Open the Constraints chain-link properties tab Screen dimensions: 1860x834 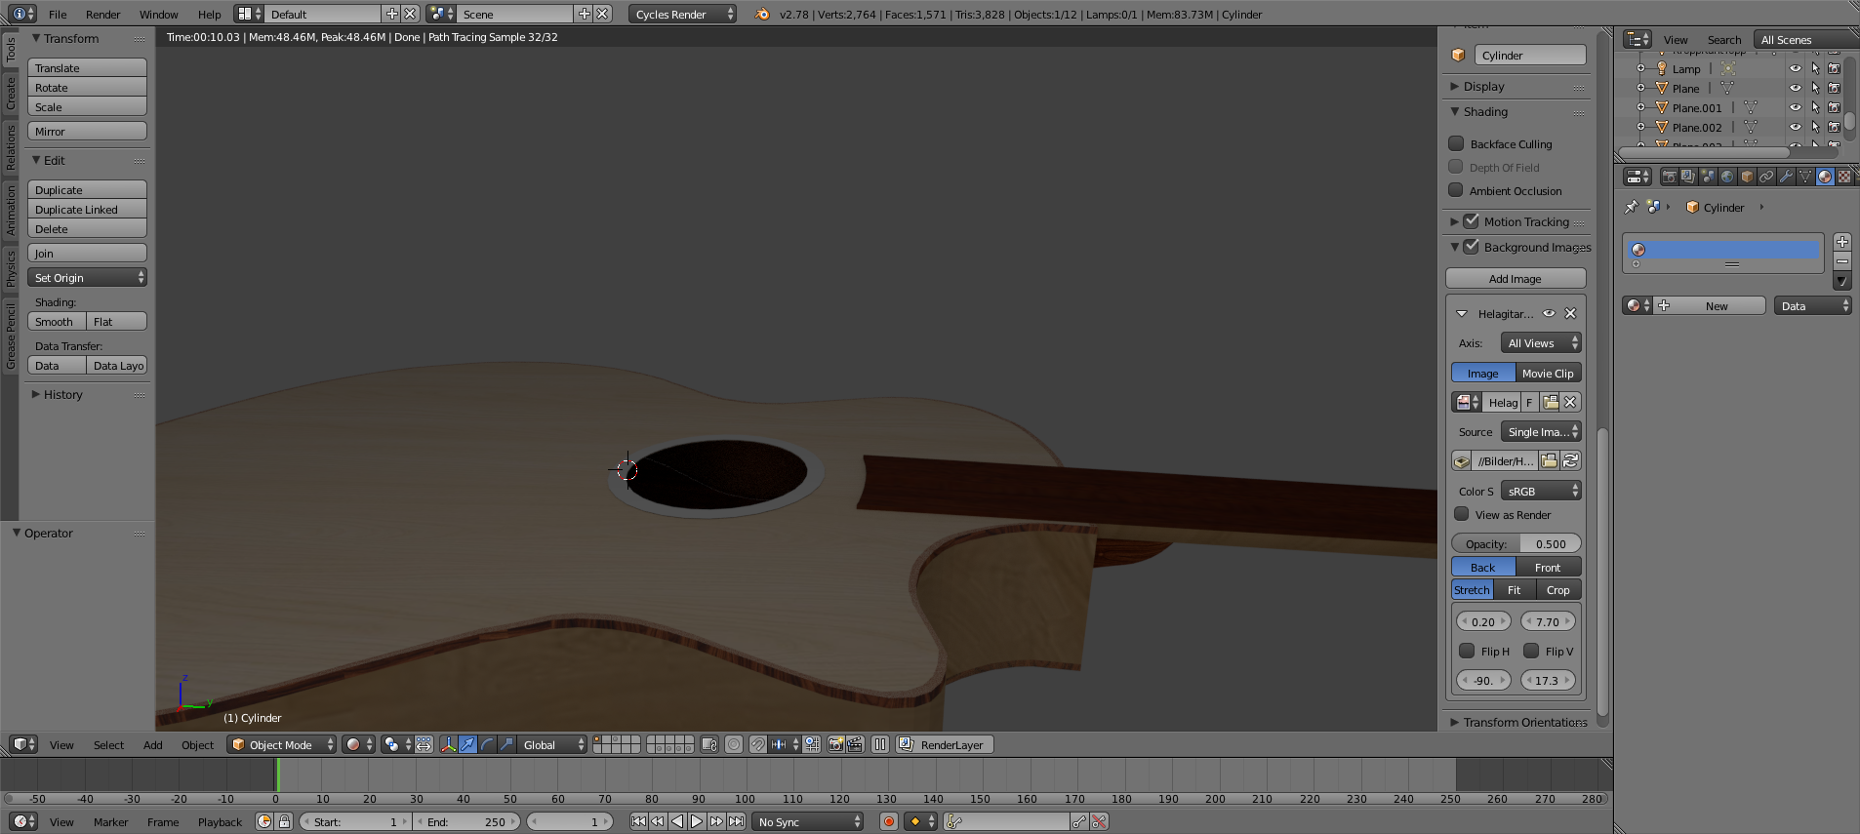tap(1767, 177)
